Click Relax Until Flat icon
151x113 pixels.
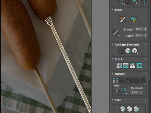tap(128, 51)
